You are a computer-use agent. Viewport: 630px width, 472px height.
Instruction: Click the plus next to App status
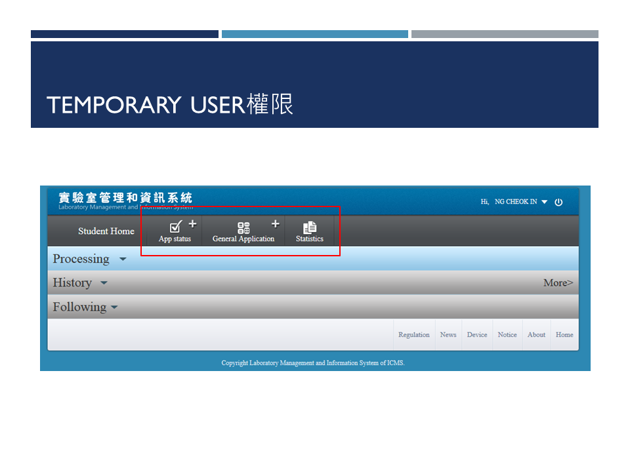tap(193, 224)
